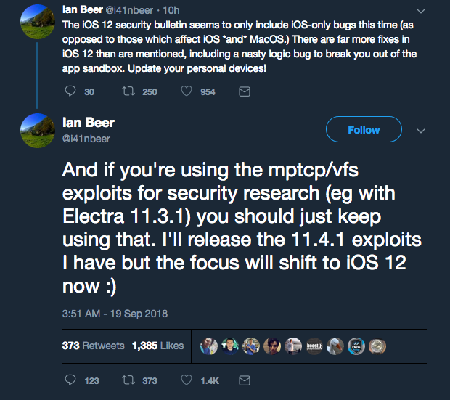Retweet the main tweet showing 373
This screenshot has width=450, height=400.
(x=128, y=380)
